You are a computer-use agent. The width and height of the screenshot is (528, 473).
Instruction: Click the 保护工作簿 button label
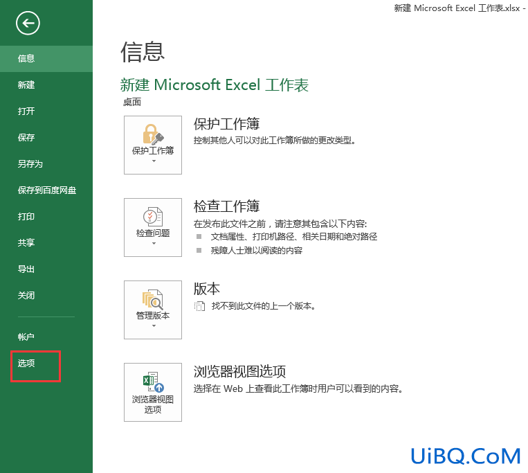153,150
